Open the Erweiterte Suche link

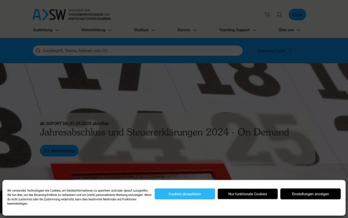[x=271, y=51]
